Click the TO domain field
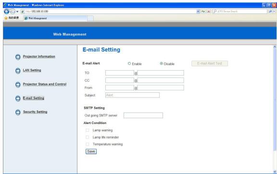 (161, 73)
